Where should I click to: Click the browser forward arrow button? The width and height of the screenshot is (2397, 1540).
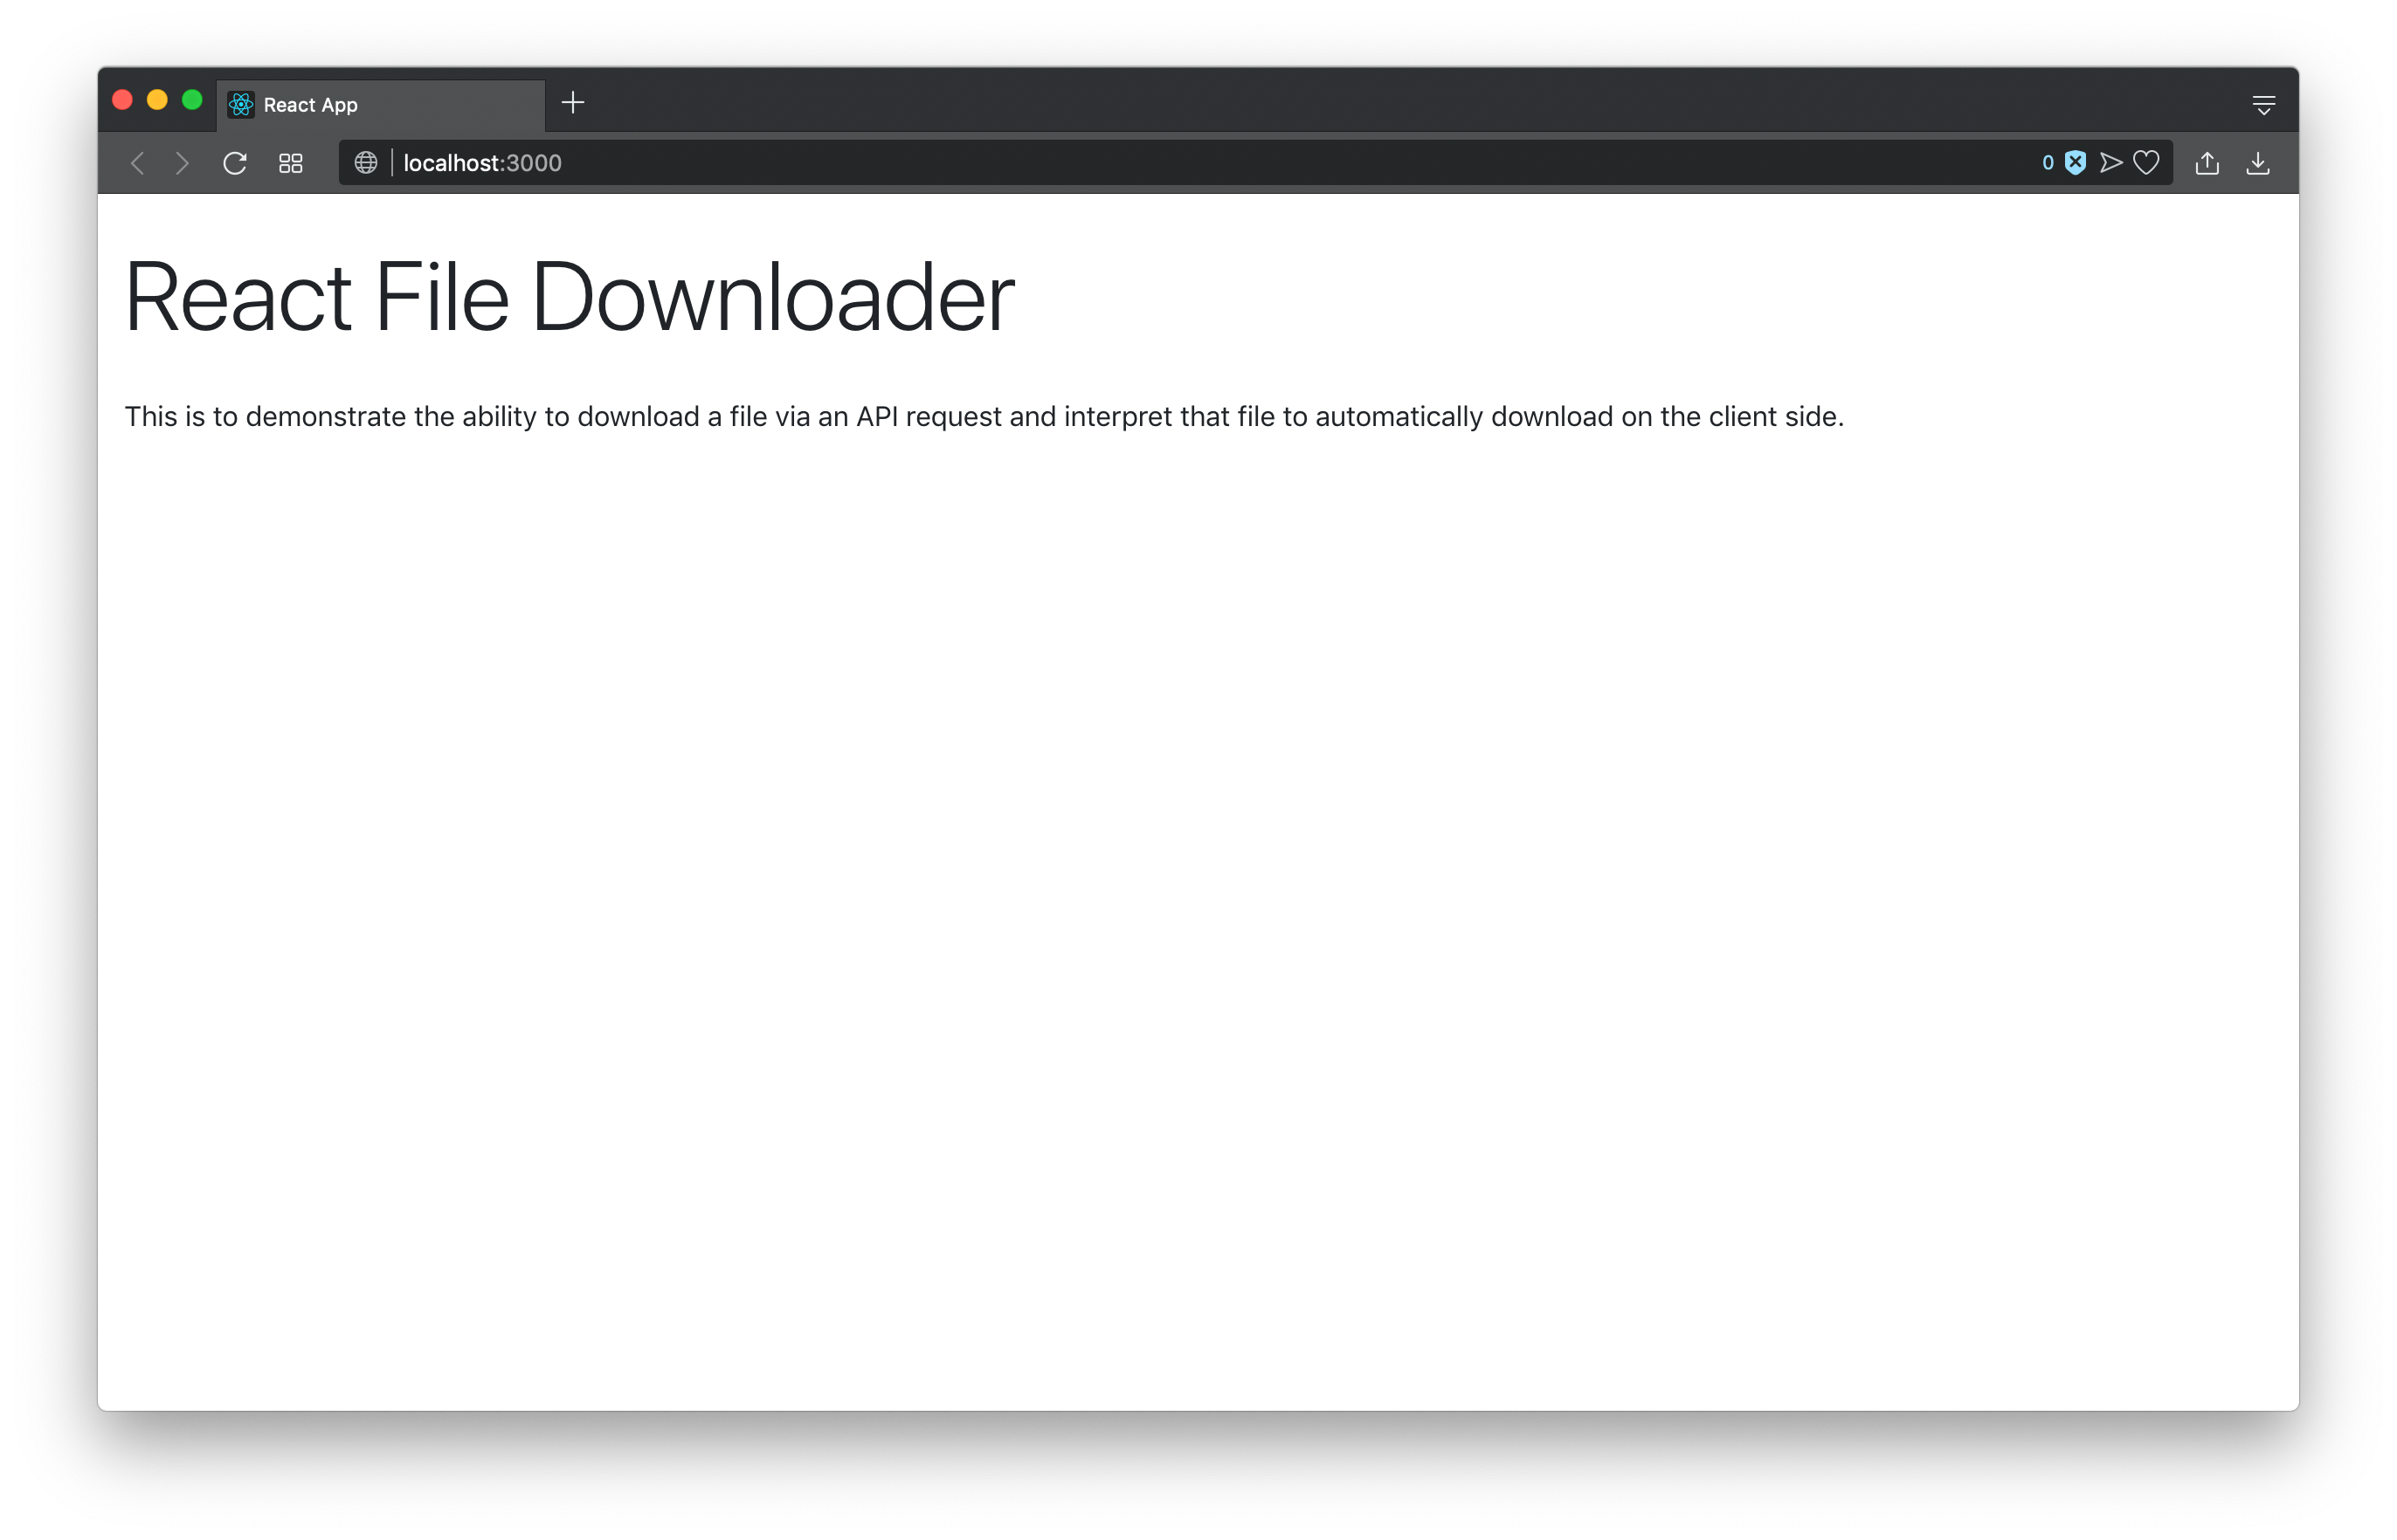(183, 164)
